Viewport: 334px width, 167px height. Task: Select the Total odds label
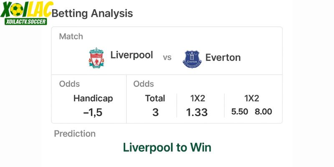point(155,99)
